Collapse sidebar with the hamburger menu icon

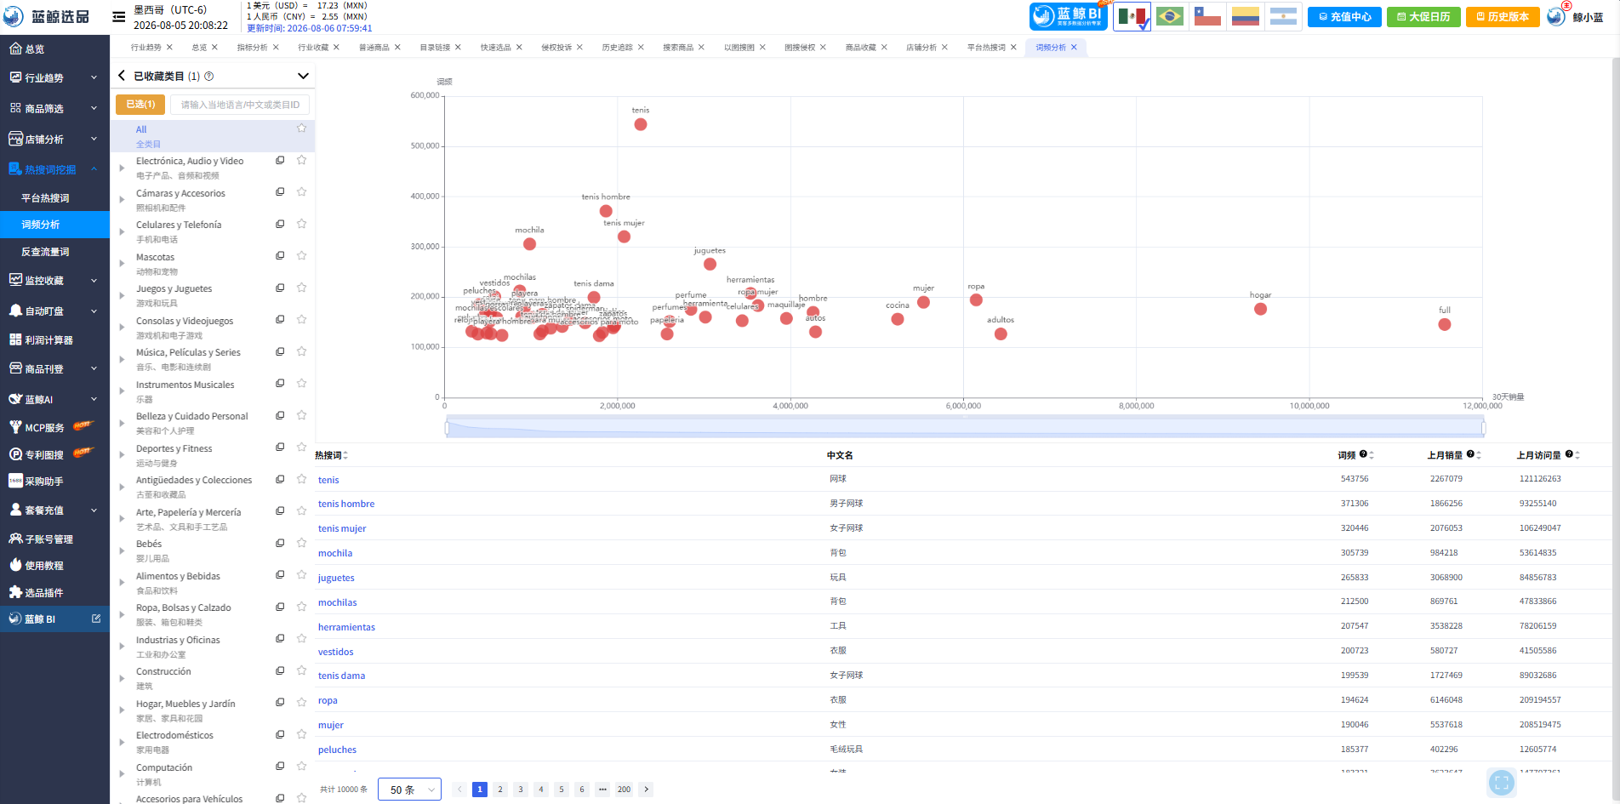(x=119, y=16)
